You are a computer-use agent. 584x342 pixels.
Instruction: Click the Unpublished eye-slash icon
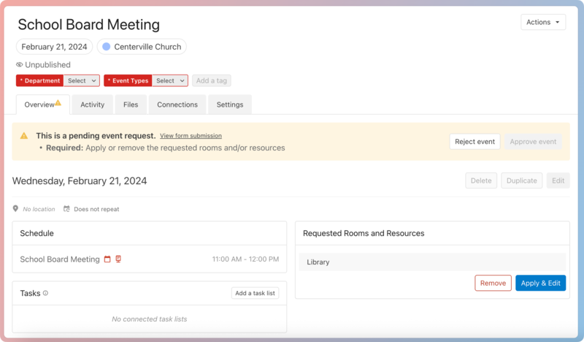click(20, 65)
